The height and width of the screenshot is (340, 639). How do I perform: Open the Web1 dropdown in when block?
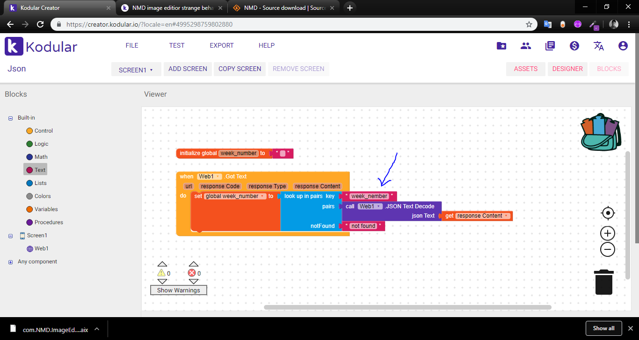coord(210,177)
